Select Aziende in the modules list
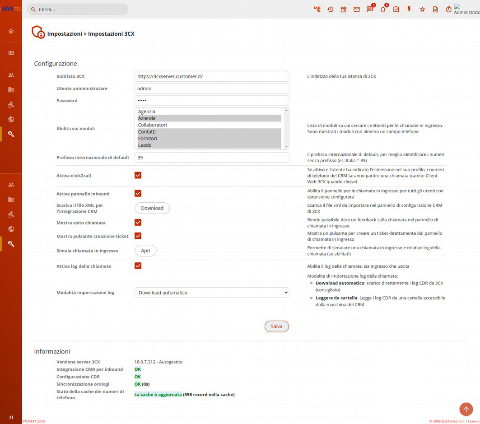The image size is (480, 424). (209, 118)
